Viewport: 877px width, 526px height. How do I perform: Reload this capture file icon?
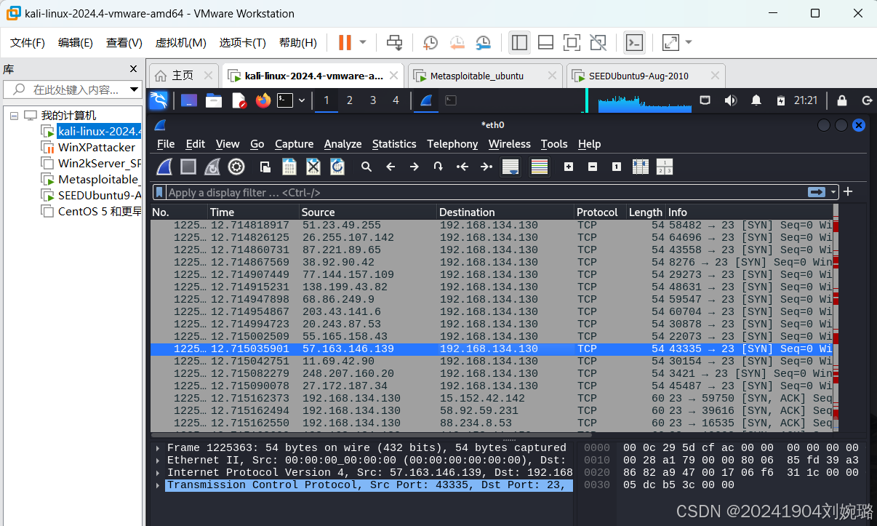click(x=337, y=167)
